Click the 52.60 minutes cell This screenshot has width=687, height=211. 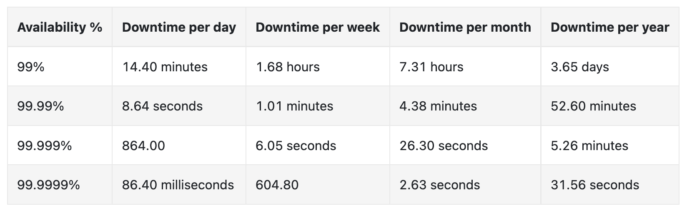tap(593, 106)
